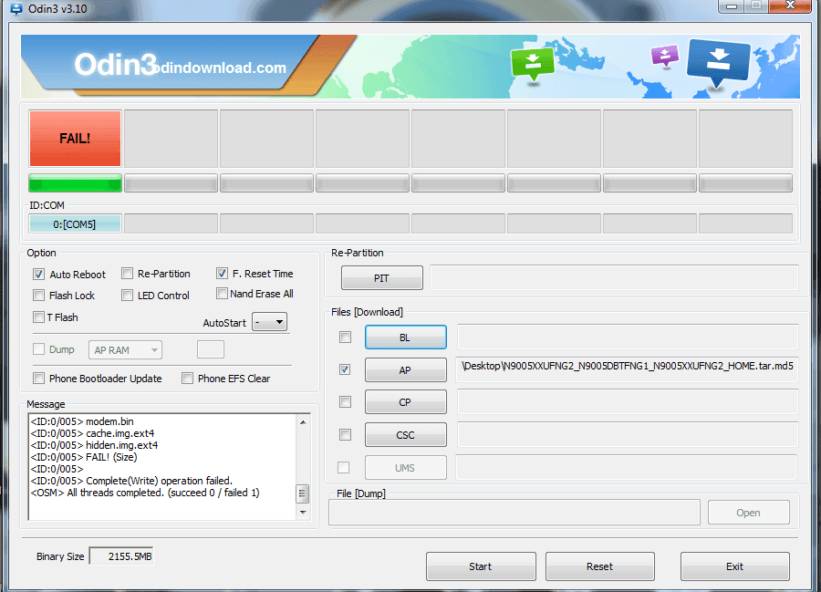Viewport: 821px width, 592px height.
Task: Click the CSC file path field
Action: [x=628, y=434]
